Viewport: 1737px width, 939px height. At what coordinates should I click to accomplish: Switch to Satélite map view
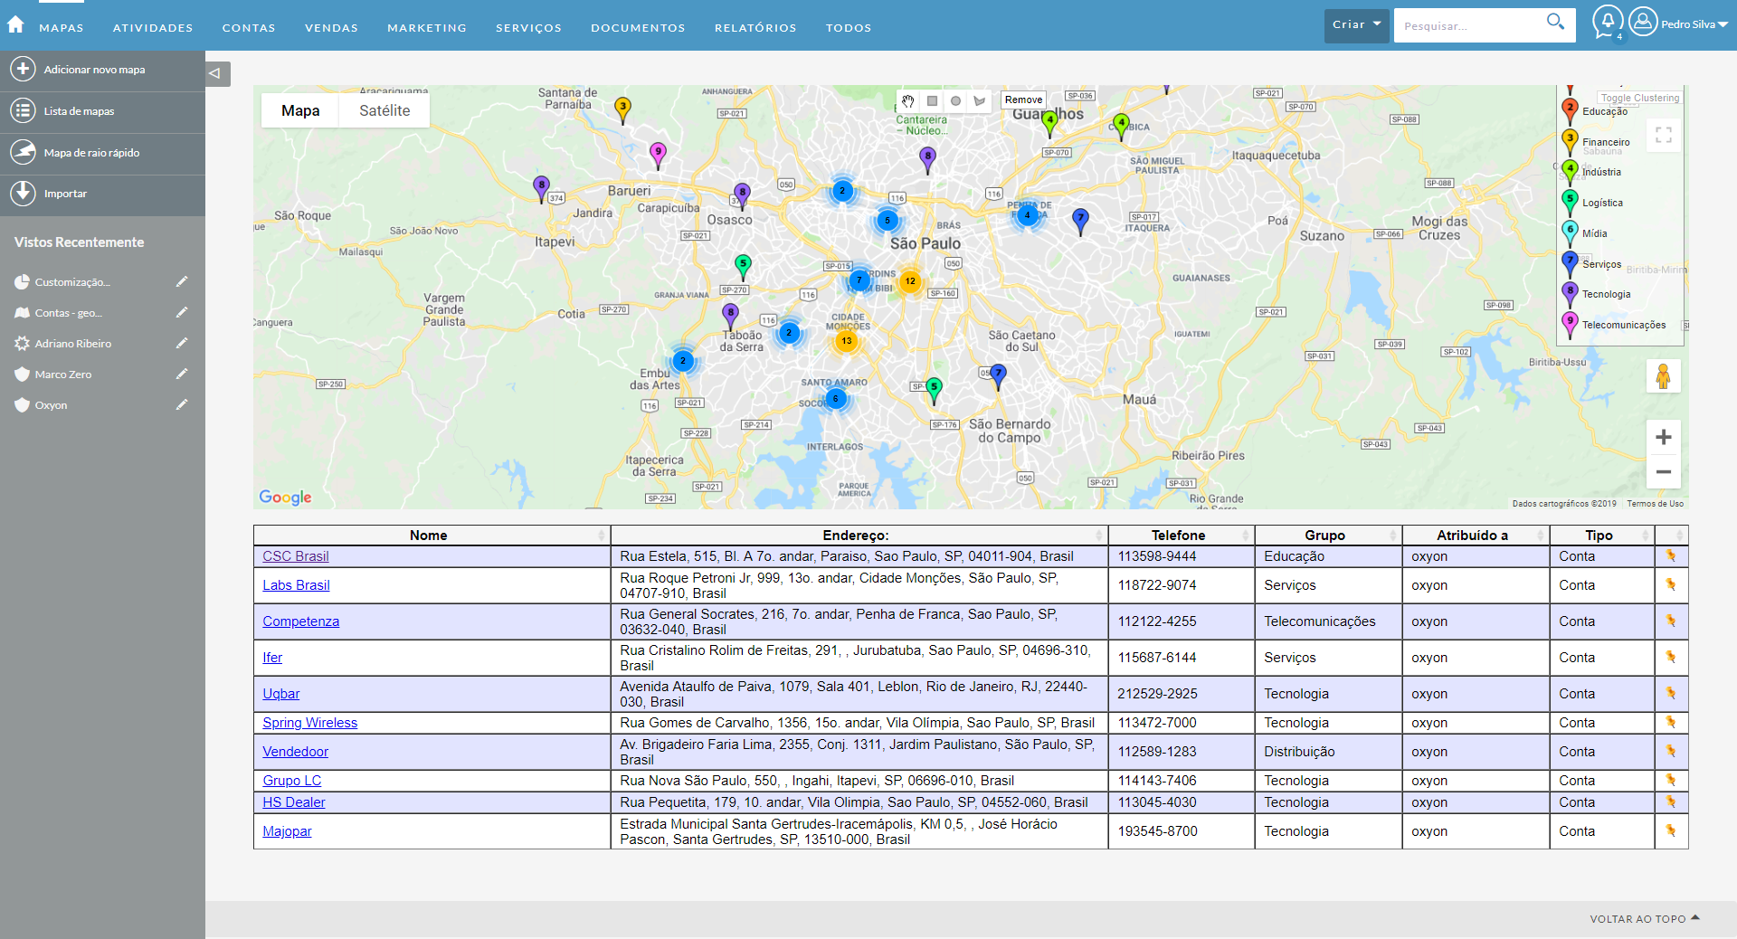tap(384, 110)
